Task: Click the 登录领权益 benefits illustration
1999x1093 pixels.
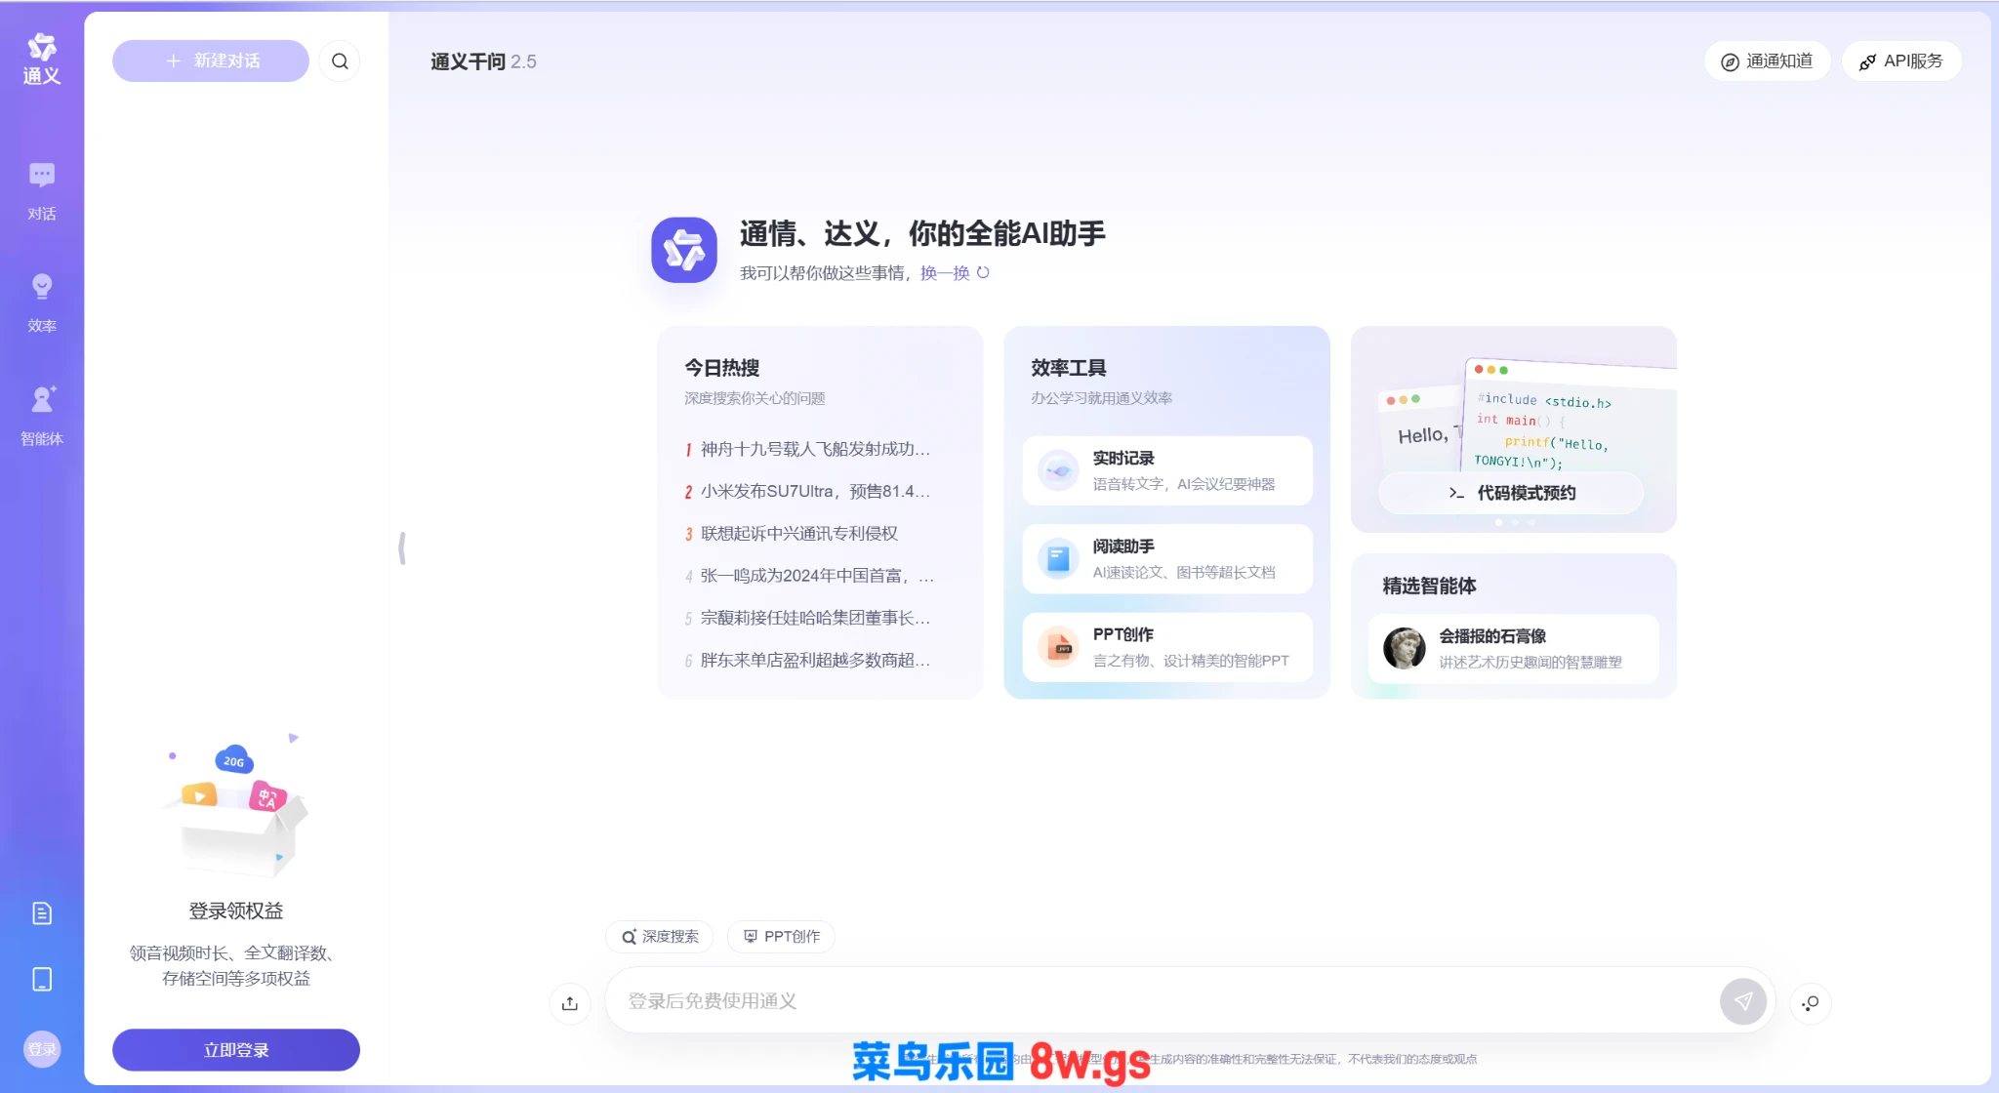Action: 236,806
